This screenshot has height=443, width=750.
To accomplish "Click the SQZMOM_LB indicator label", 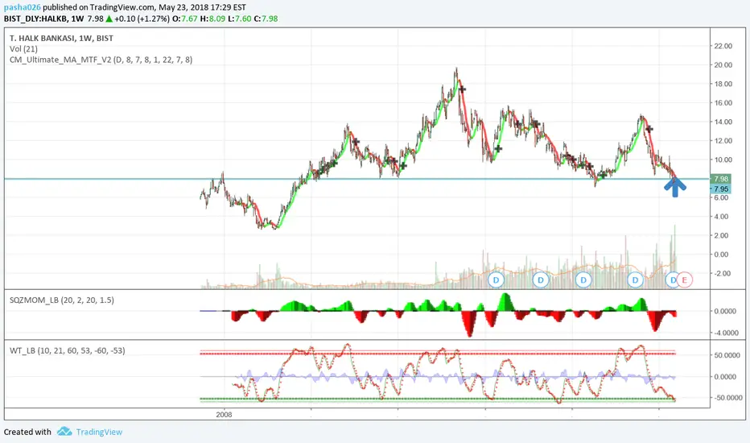I will (x=62, y=300).
